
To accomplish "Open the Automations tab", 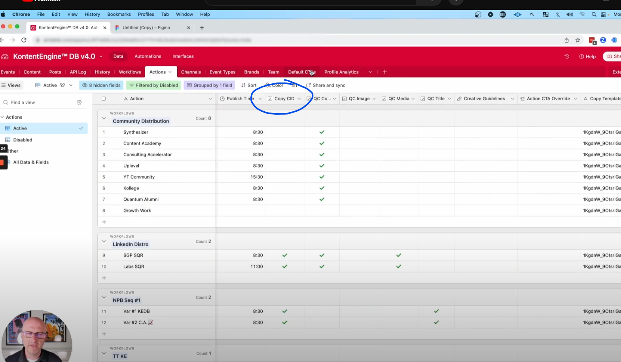I will click(x=148, y=56).
